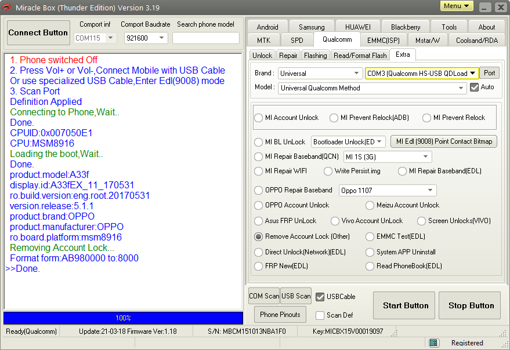Switch to the Samsung tab
The height and width of the screenshot is (350, 510).
(312, 27)
